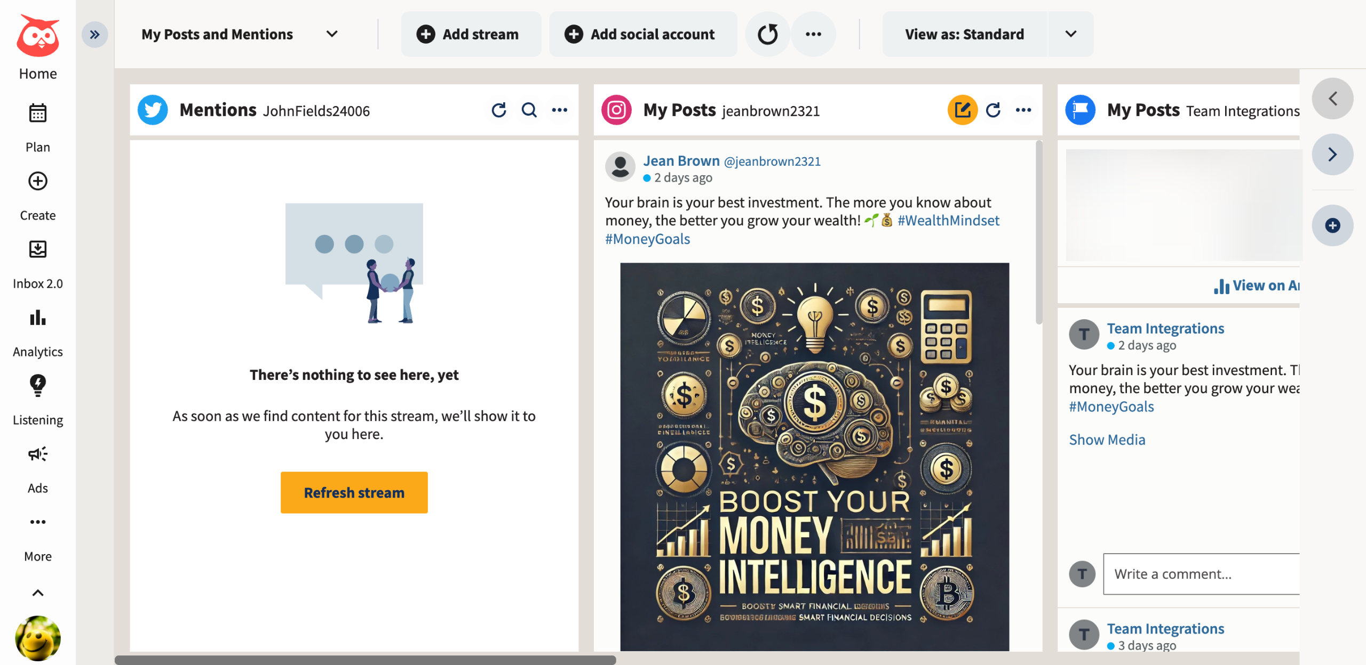Open Analytics bar chart icon
Image resolution: width=1366 pixels, height=665 pixels.
tap(37, 318)
